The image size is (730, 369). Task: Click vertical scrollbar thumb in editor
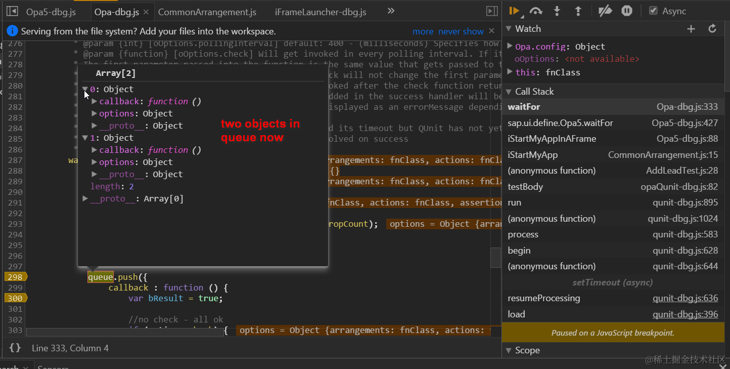pyautogui.click(x=495, y=257)
